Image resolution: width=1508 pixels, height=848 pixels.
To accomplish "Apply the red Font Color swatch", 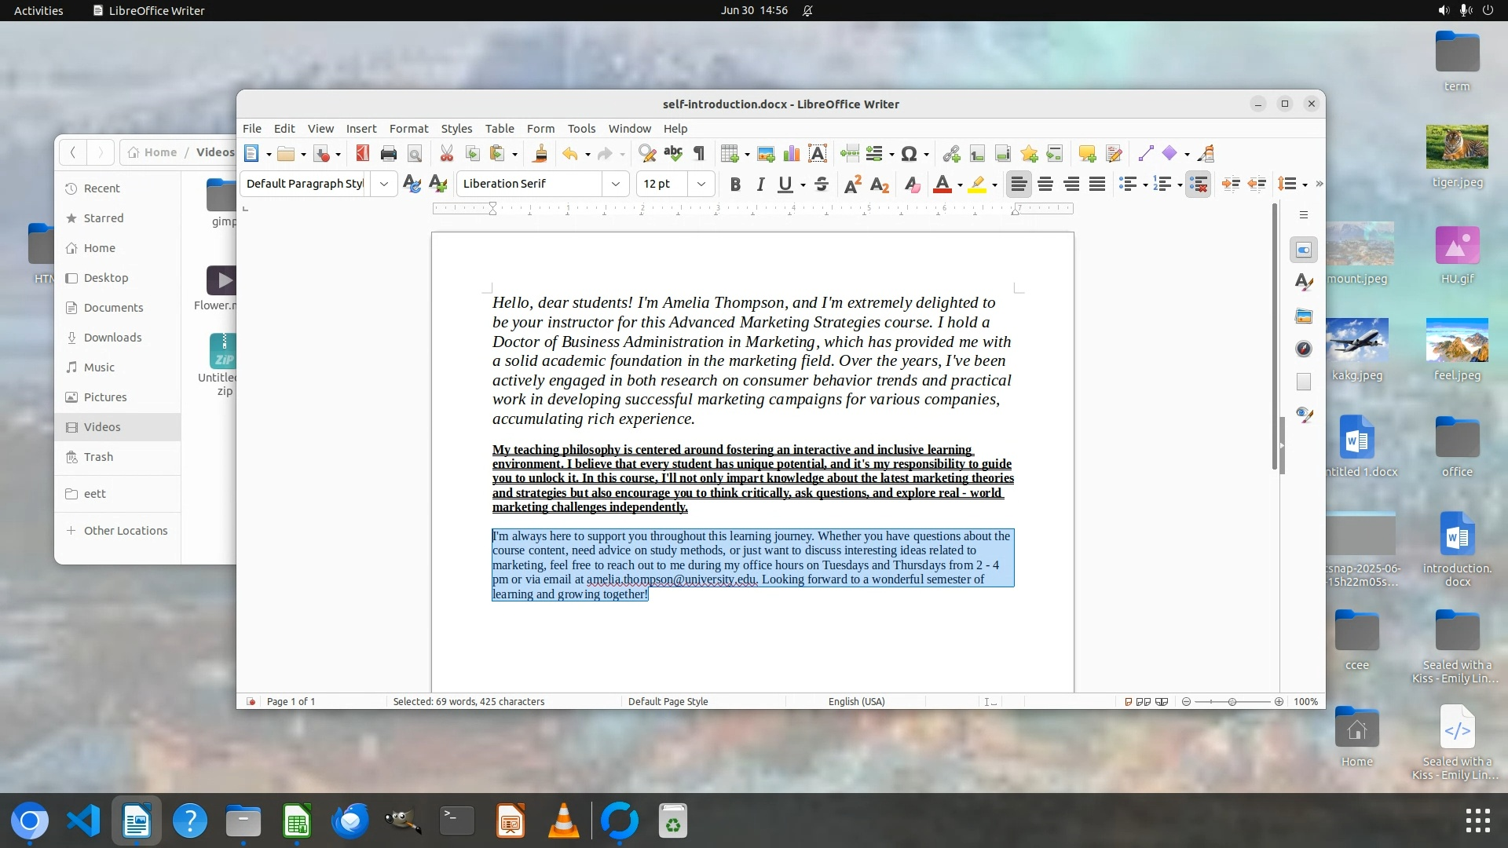I will (x=942, y=184).
